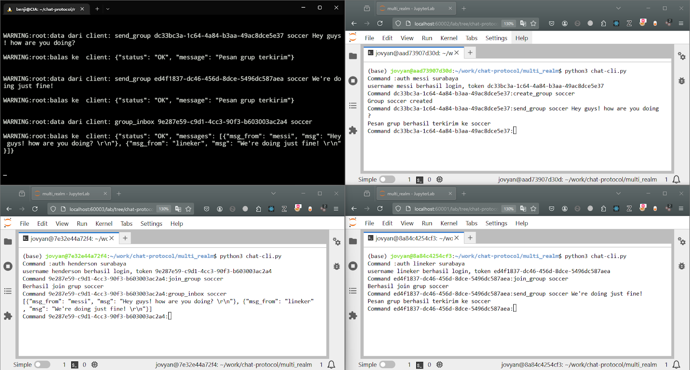Toggle Simple mode in the localhost:60002 window
Viewport: 690px width, 370px height.
pos(387,180)
